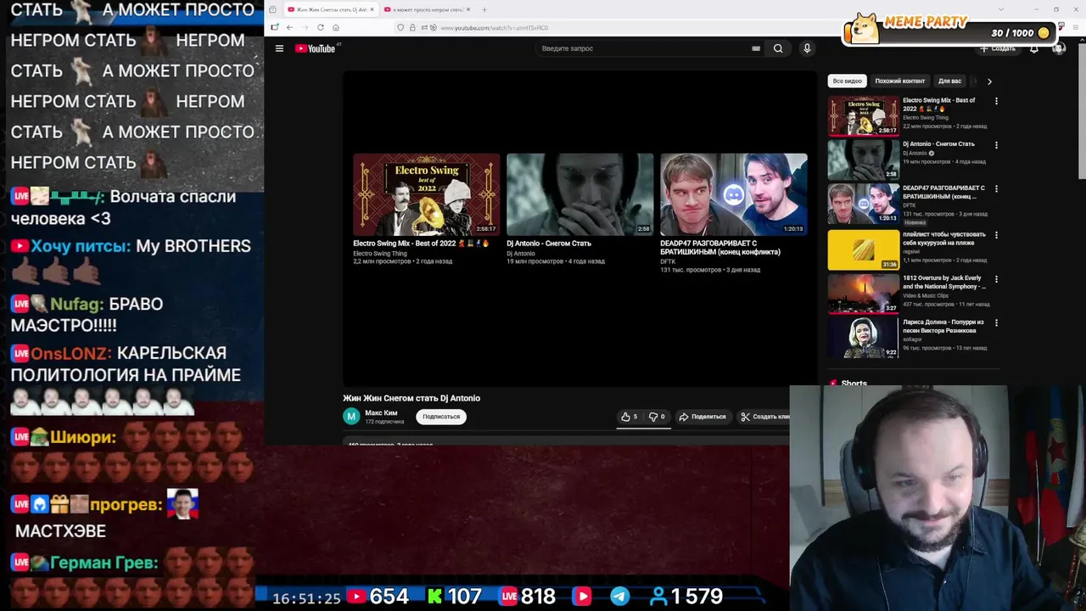Switch to the 'а может просто негром стать' tab

point(427,9)
